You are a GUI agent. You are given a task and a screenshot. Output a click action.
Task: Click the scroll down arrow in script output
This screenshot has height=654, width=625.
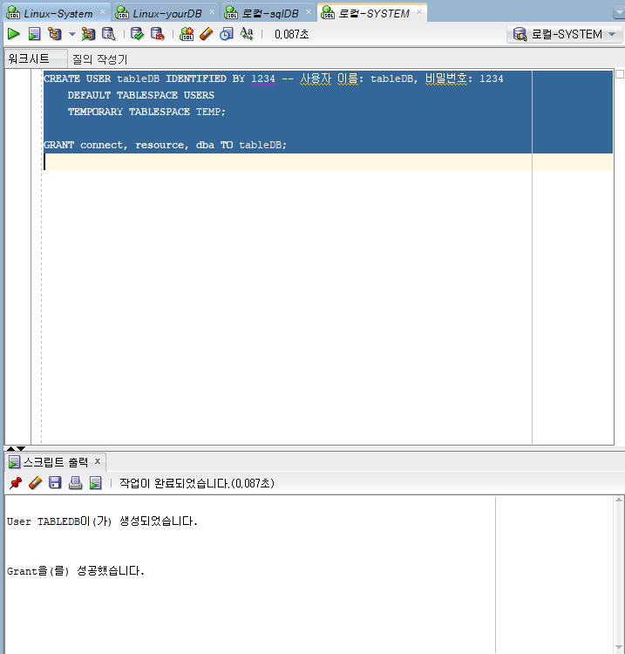click(619, 647)
